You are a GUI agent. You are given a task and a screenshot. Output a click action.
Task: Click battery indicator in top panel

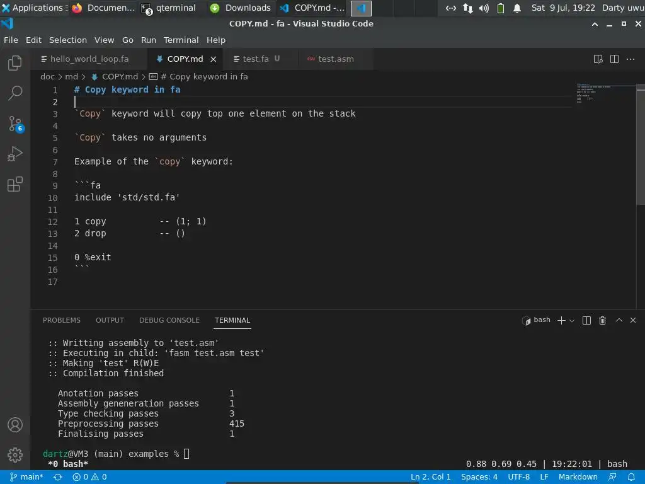[501, 8]
